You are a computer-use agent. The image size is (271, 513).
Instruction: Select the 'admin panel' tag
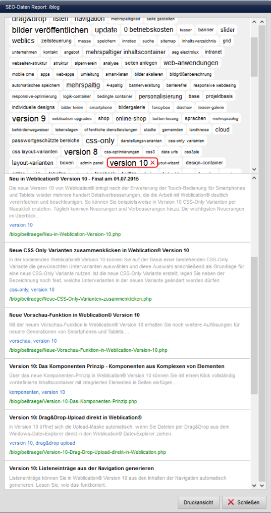(91, 163)
